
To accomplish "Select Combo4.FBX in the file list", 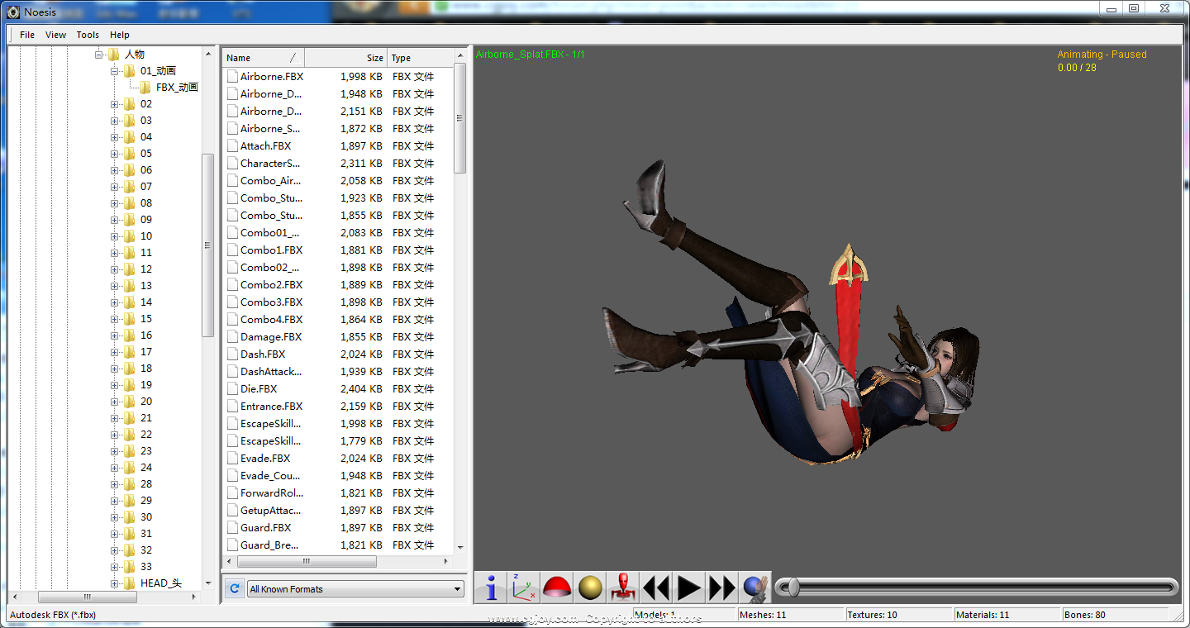I will [x=271, y=319].
